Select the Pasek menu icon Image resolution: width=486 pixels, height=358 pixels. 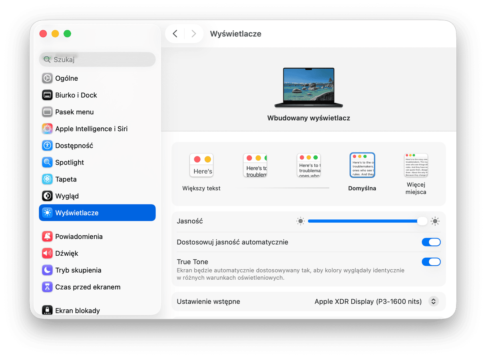(48, 112)
